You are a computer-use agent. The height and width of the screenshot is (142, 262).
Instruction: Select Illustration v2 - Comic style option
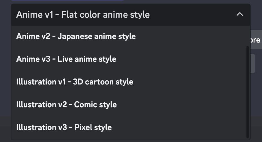click(67, 105)
